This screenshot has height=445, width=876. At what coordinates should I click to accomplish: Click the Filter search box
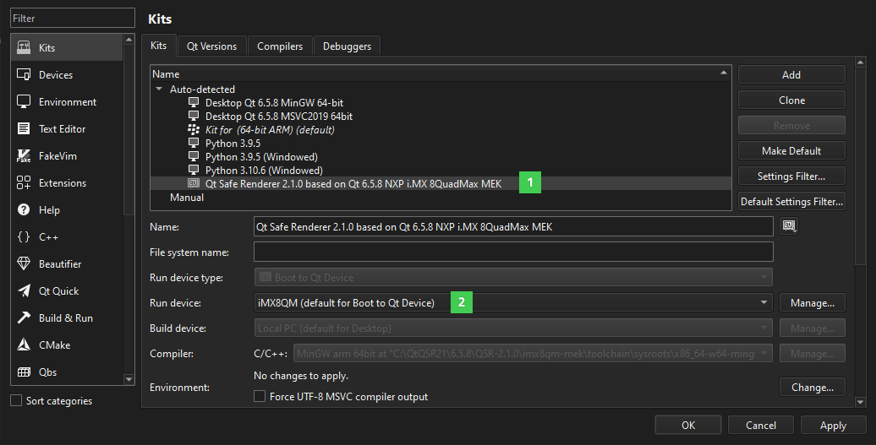[72, 18]
